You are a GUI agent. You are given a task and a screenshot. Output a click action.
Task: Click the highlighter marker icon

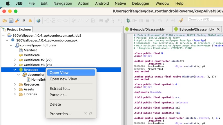(181, 21)
